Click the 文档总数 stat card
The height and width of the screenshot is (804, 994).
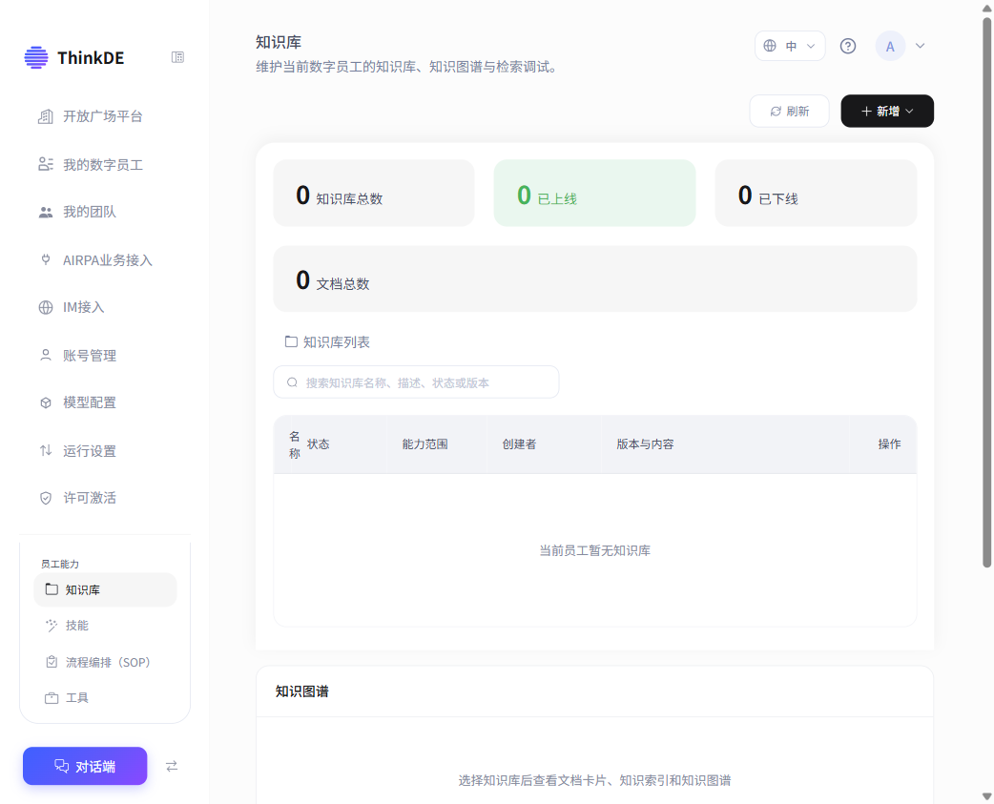click(595, 278)
